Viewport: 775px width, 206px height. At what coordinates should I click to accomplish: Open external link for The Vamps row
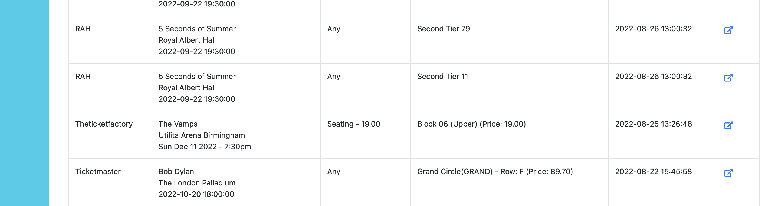click(x=728, y=125)
